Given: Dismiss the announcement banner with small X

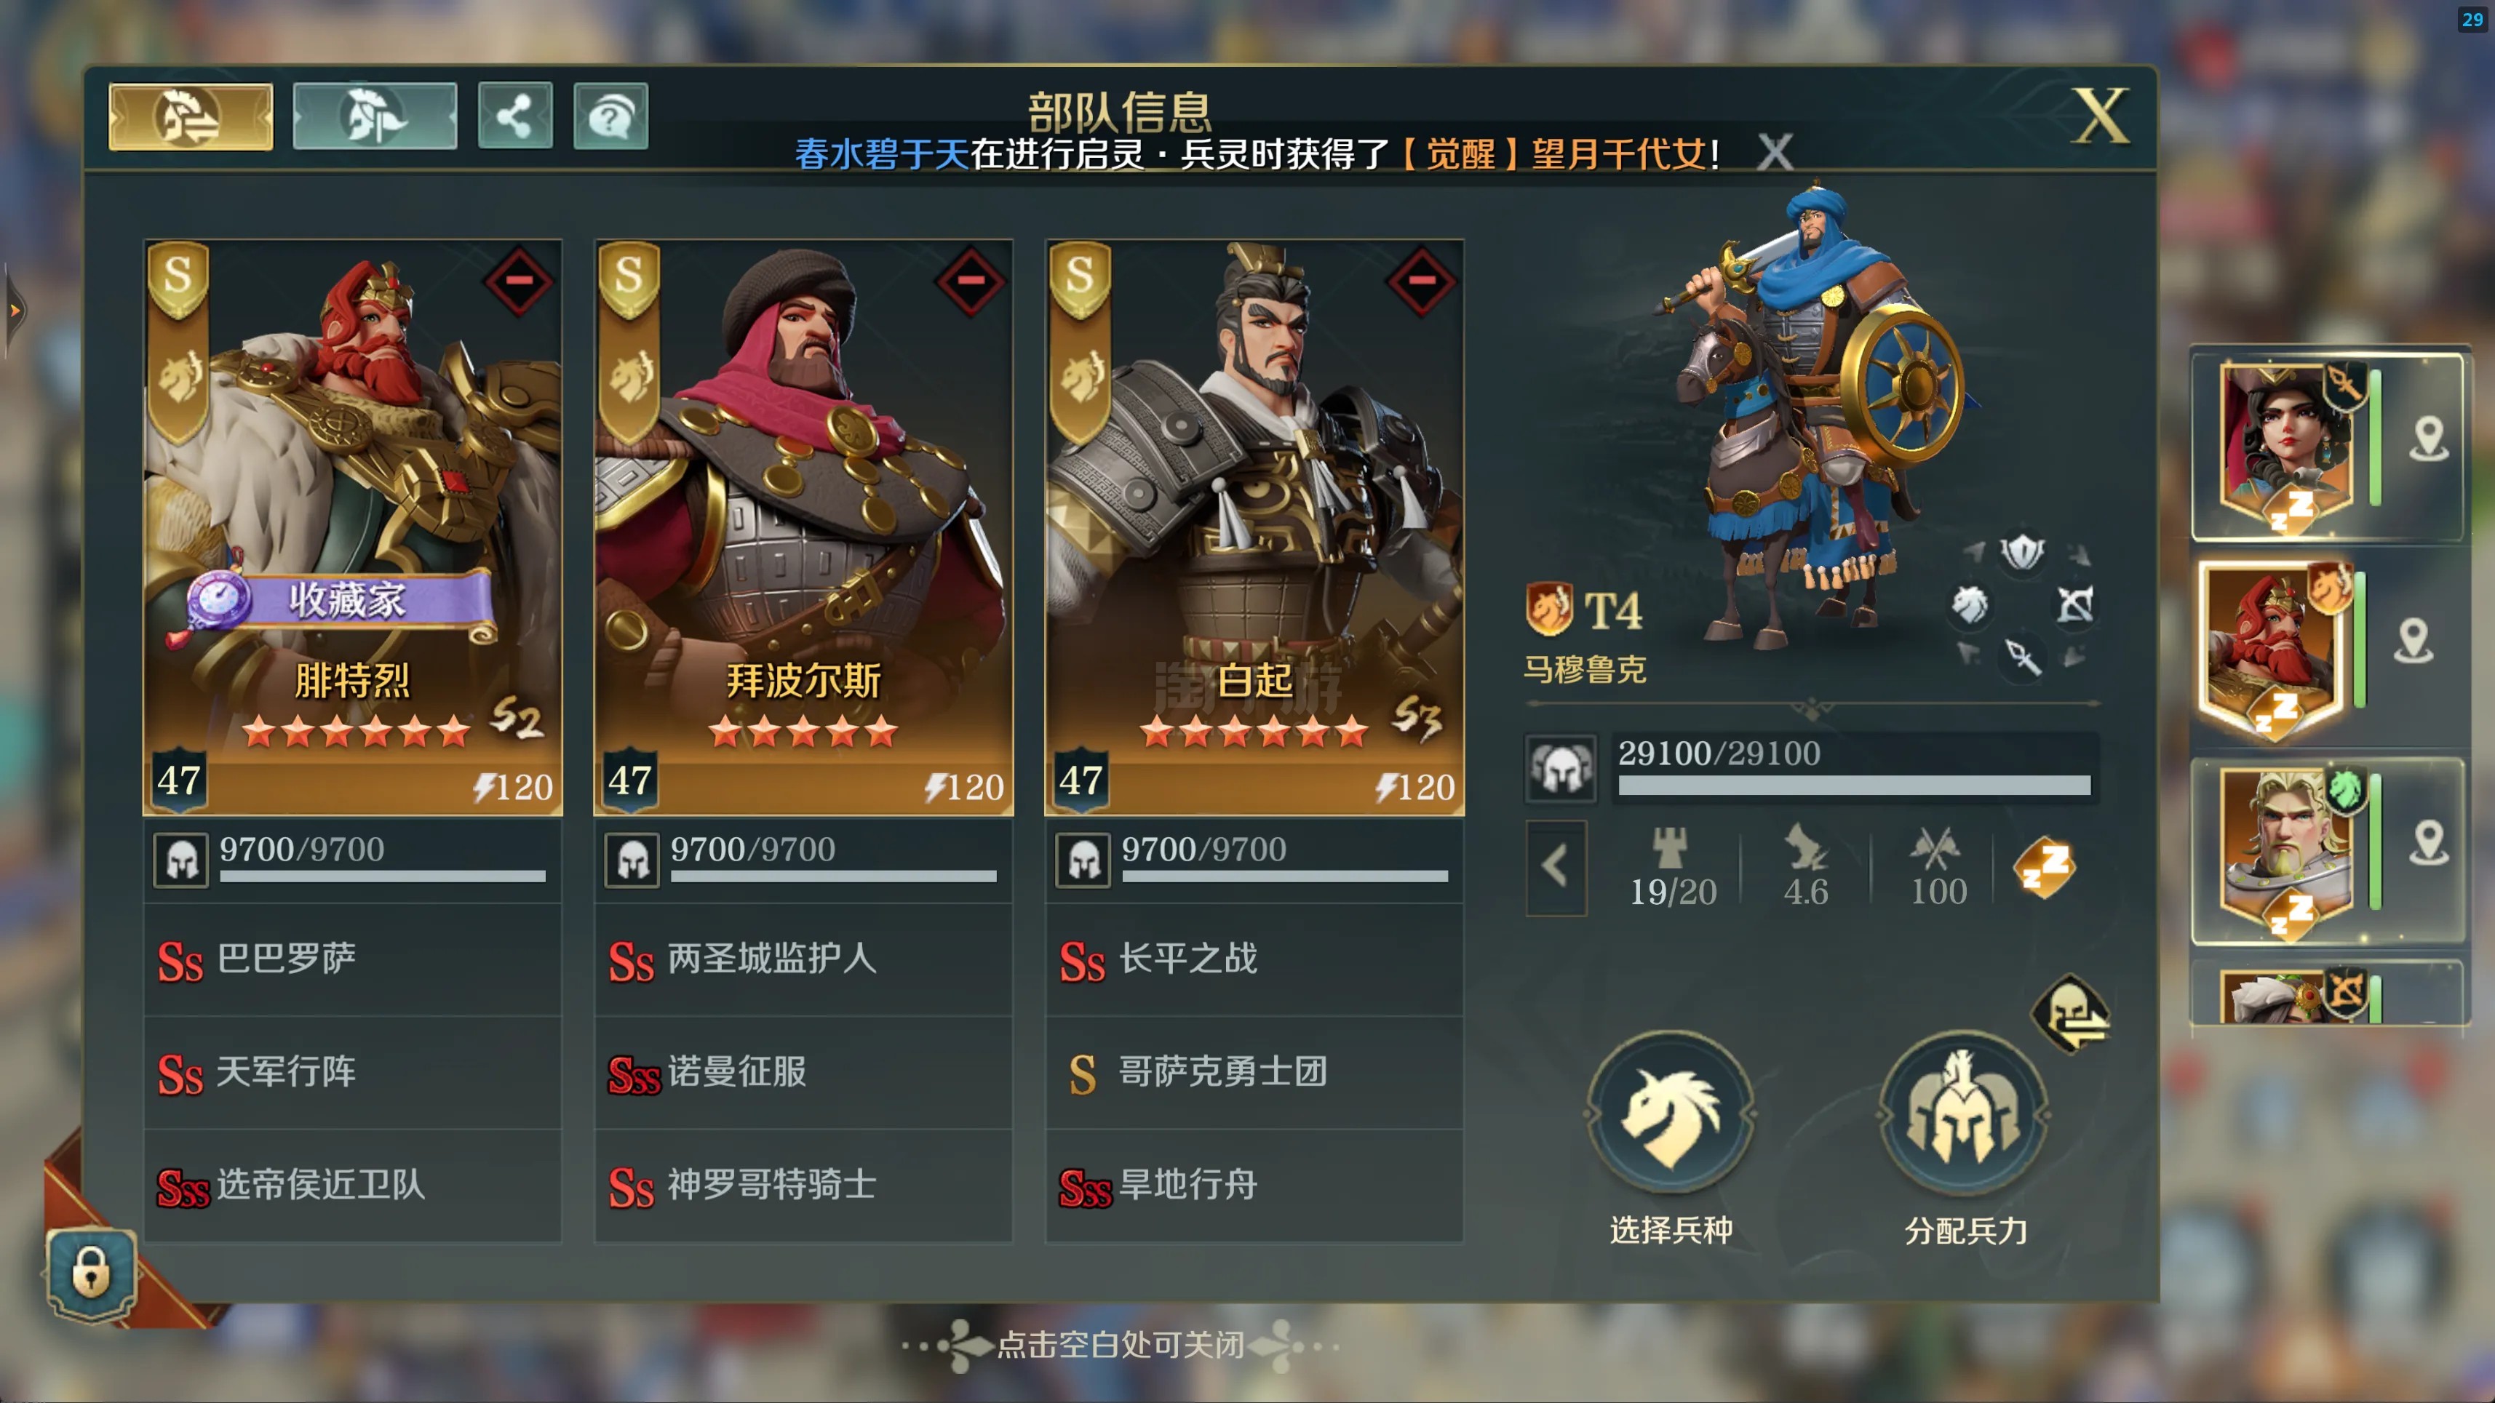Looking at the screenshot, I should point(1775,152).
